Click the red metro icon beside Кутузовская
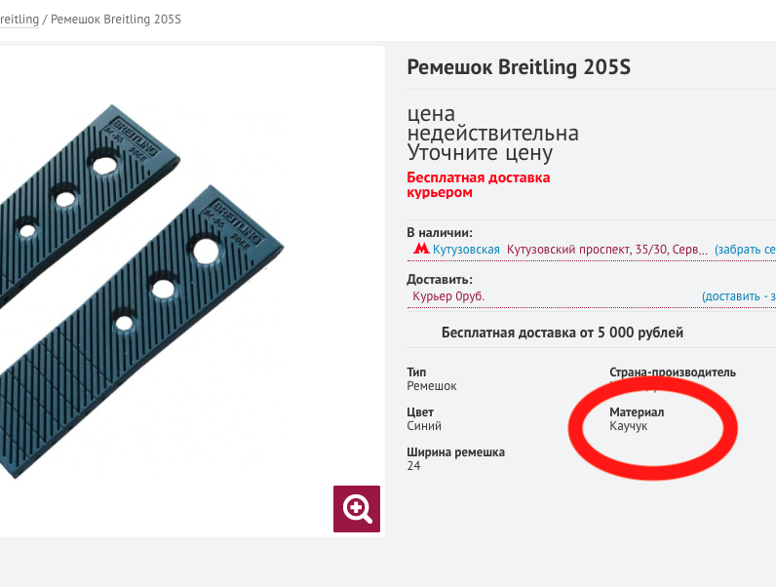The image size is (776, 587). tap(421, 250)
